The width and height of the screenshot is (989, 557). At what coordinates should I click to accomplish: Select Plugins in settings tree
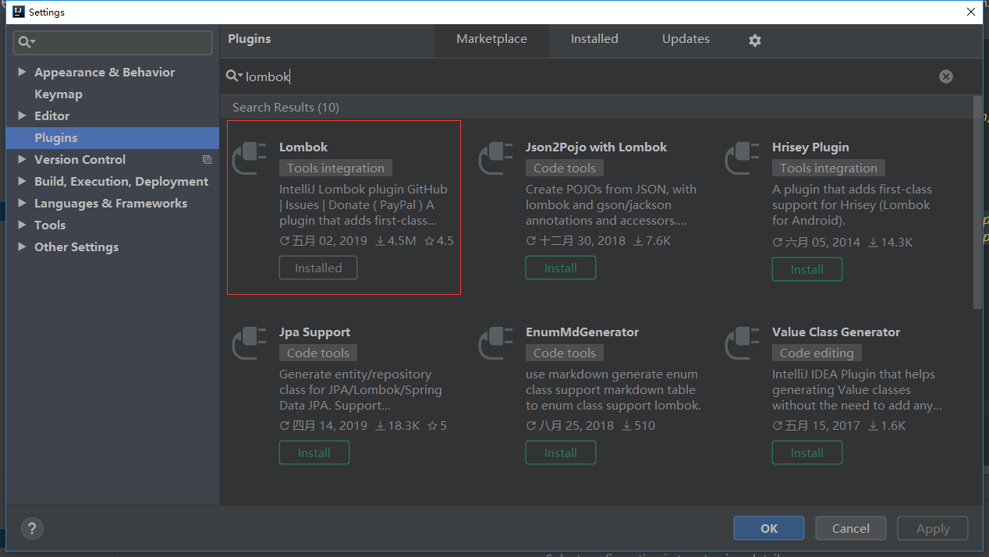(112, 137)
